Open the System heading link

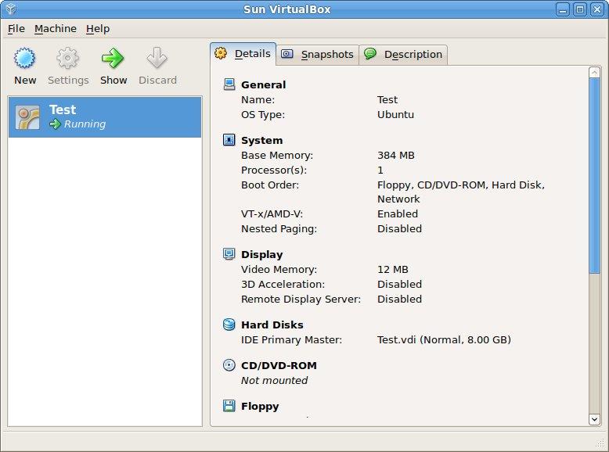click(261, 140)
